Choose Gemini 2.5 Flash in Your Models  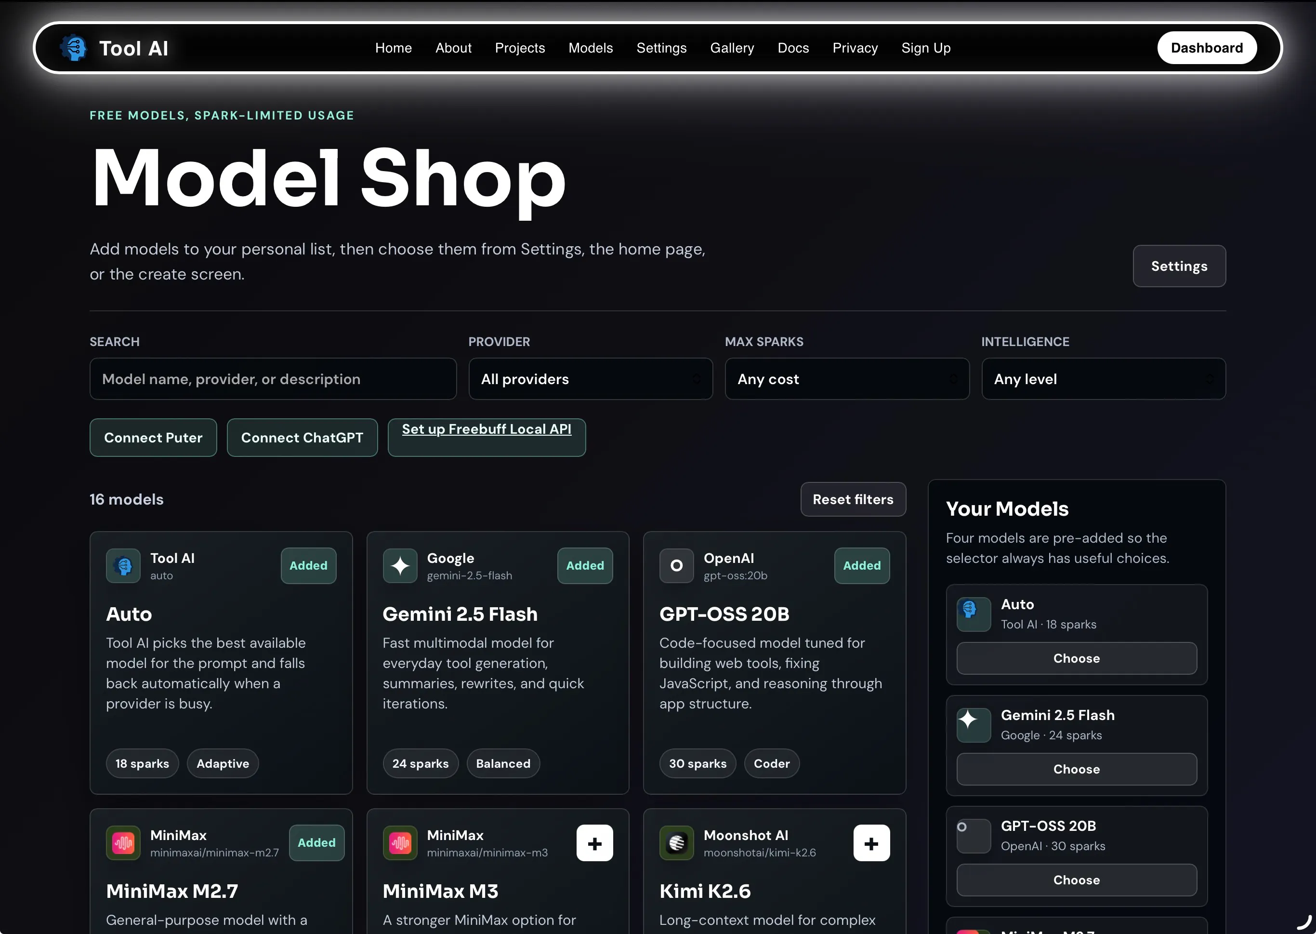click(x=1077, y=770)
